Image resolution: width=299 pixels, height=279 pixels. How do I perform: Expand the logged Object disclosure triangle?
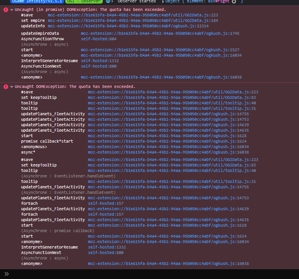click(163, 2)
